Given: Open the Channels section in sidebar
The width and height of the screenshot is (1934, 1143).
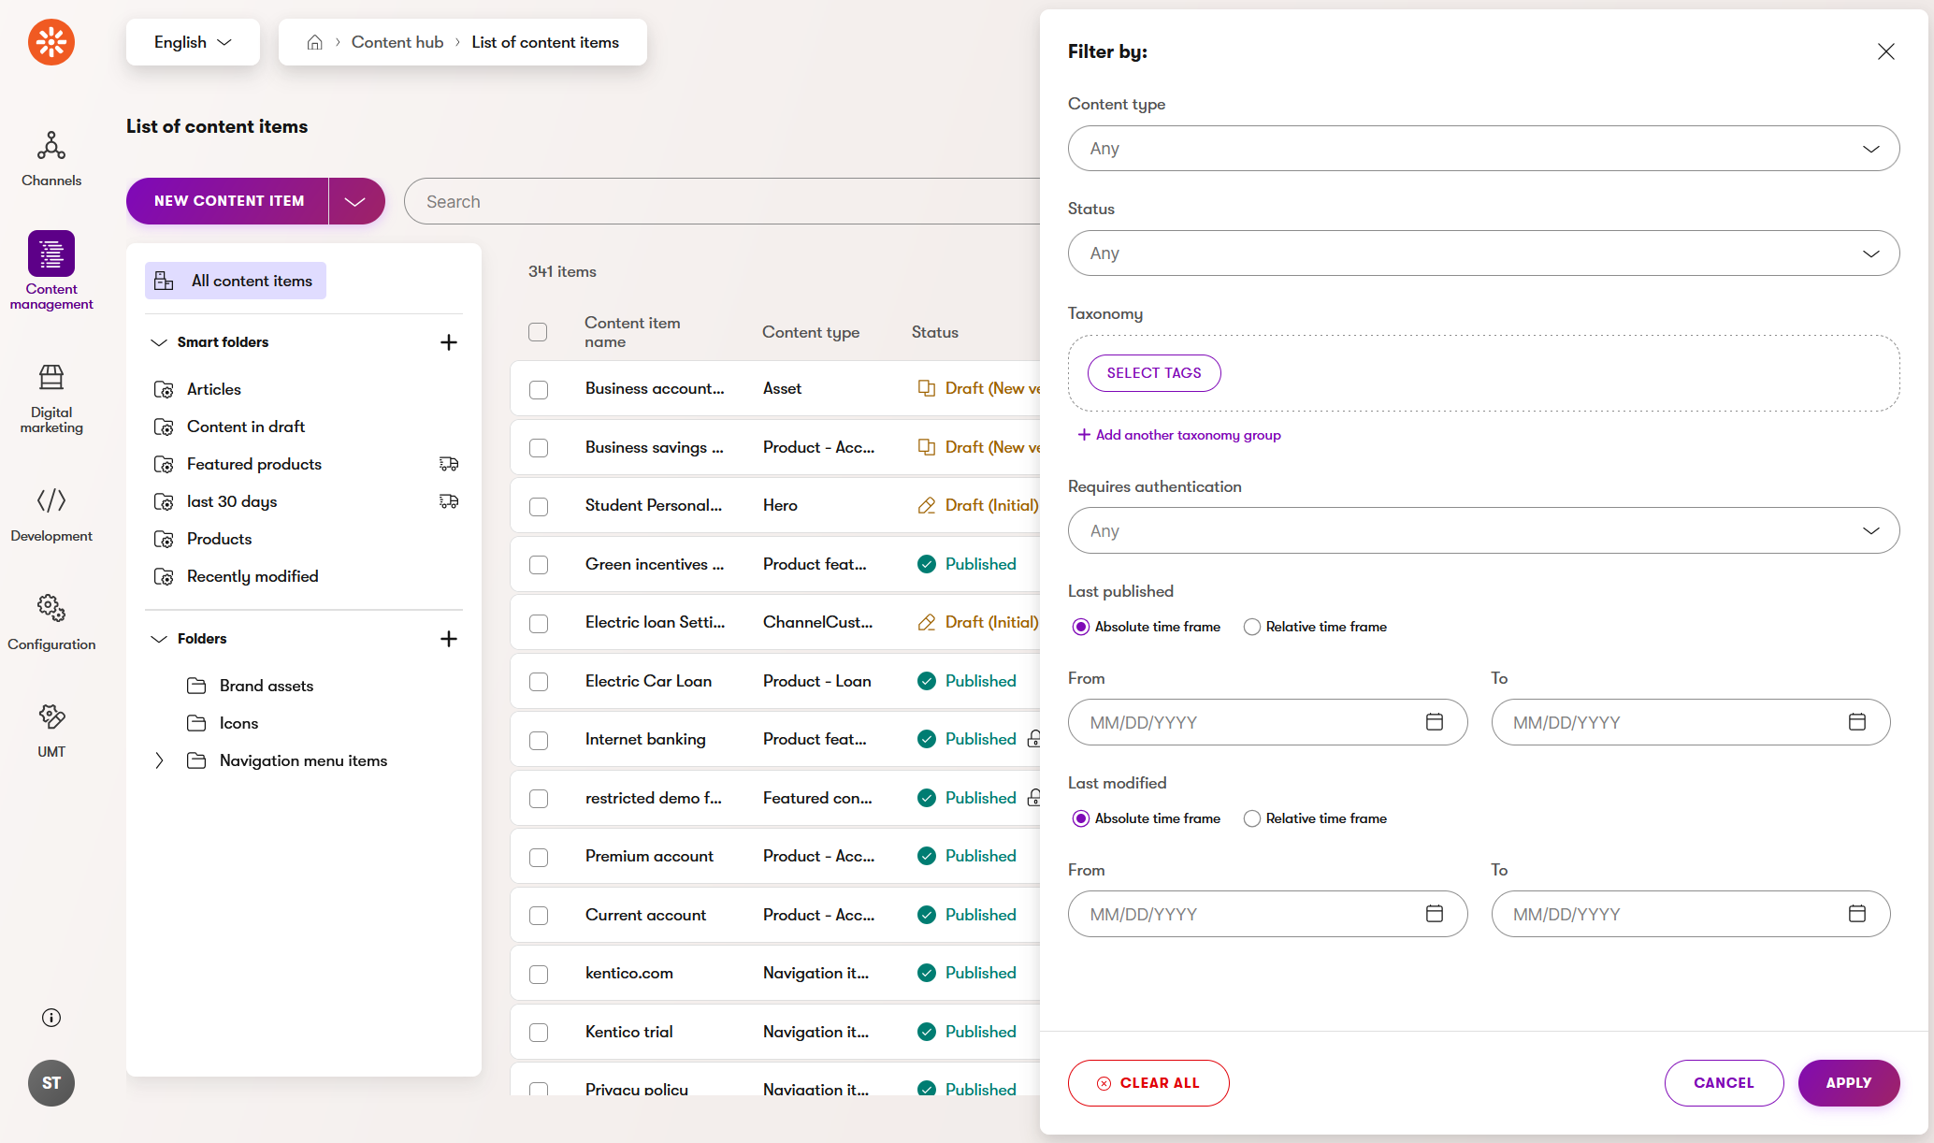Looking at the screenshot, I should coord(51,158).
